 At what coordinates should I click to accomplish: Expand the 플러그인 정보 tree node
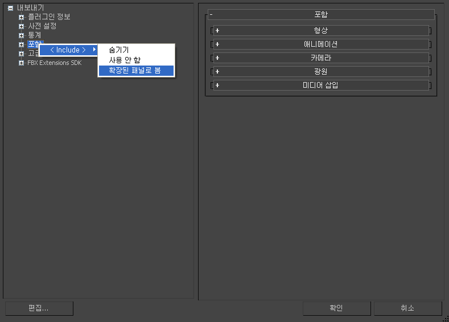[21, 17]
